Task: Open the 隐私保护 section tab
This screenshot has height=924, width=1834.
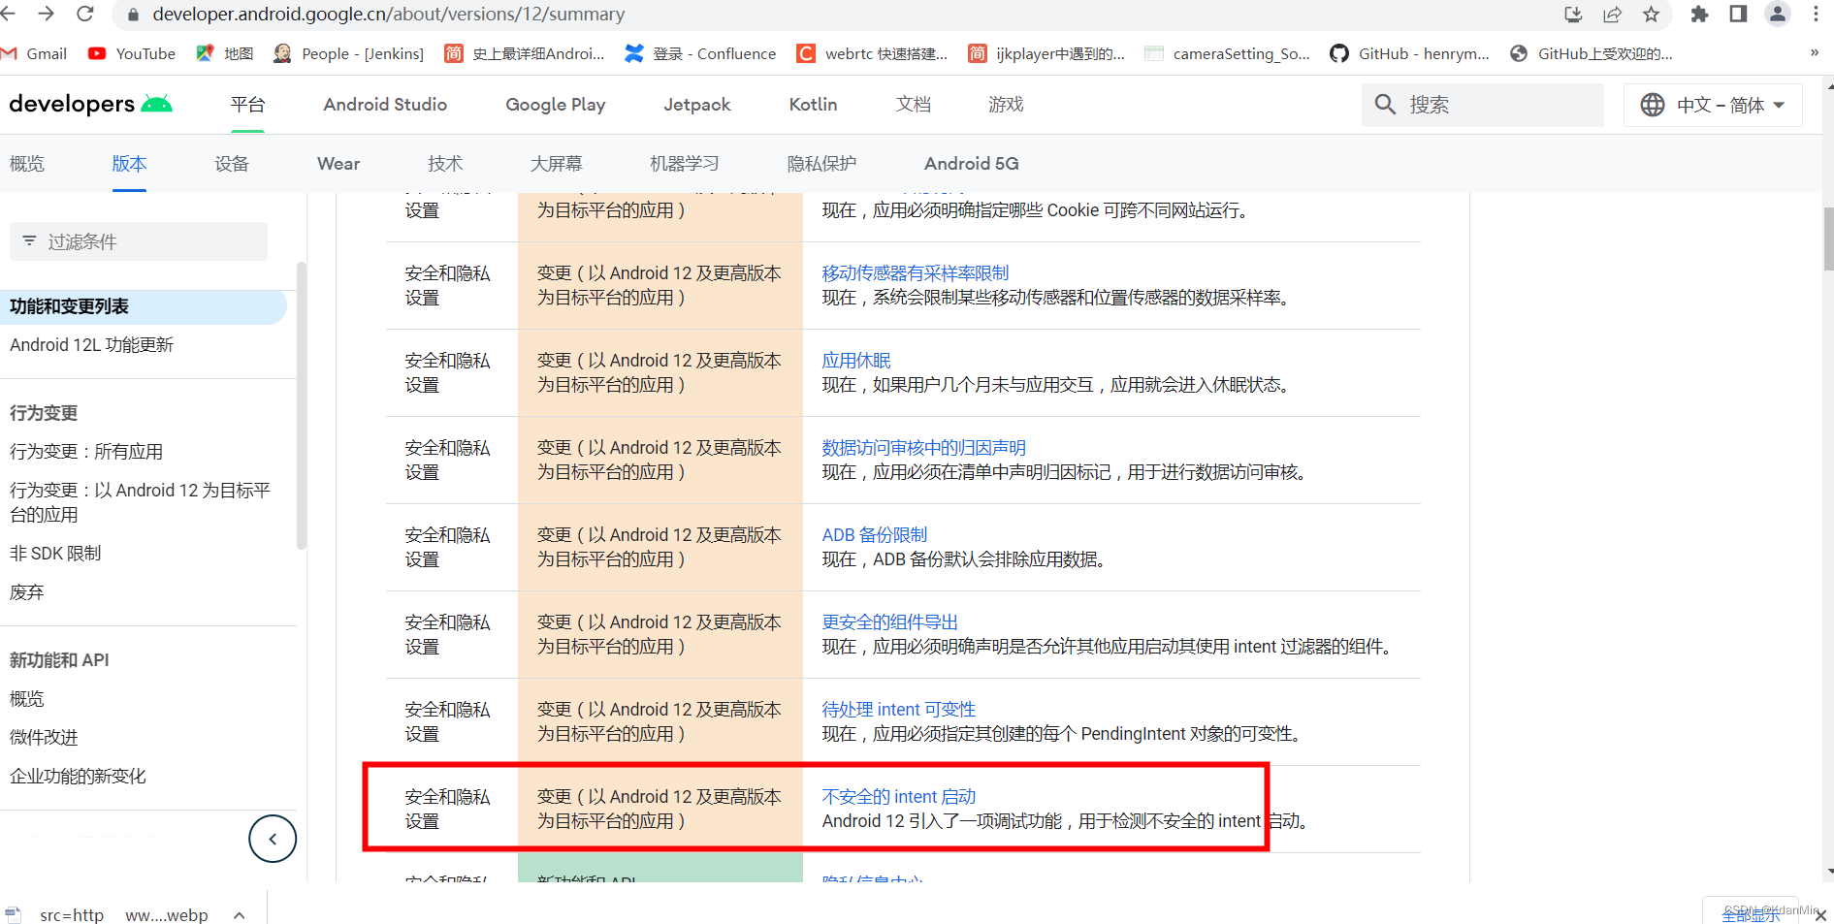Action: (x=821, y=163)
